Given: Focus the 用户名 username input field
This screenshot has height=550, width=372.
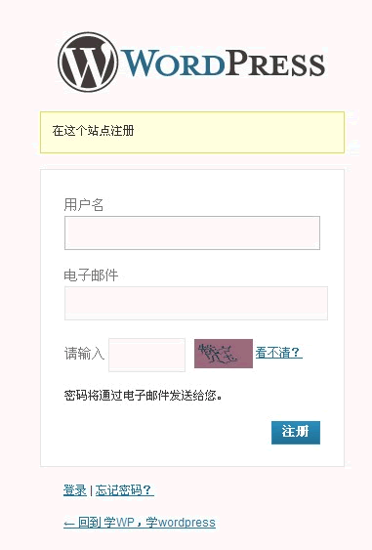Looking at the screenshot, I should (x=192, y=233).
